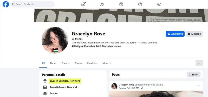
Task: Click the Search Facebook field
Action: [x=32, y=4]
